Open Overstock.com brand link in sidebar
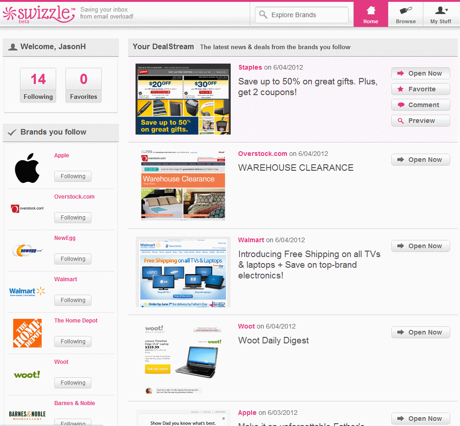 tap(74, 197)
